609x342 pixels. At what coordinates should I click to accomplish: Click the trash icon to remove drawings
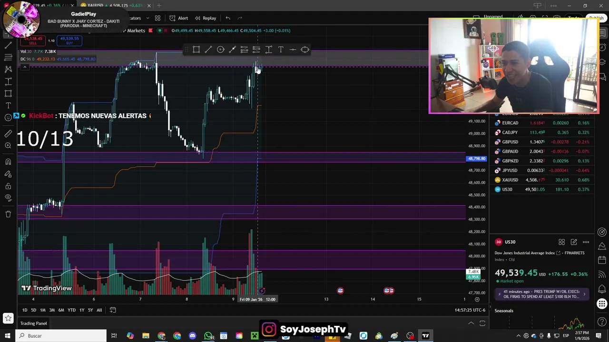(8, 214)
